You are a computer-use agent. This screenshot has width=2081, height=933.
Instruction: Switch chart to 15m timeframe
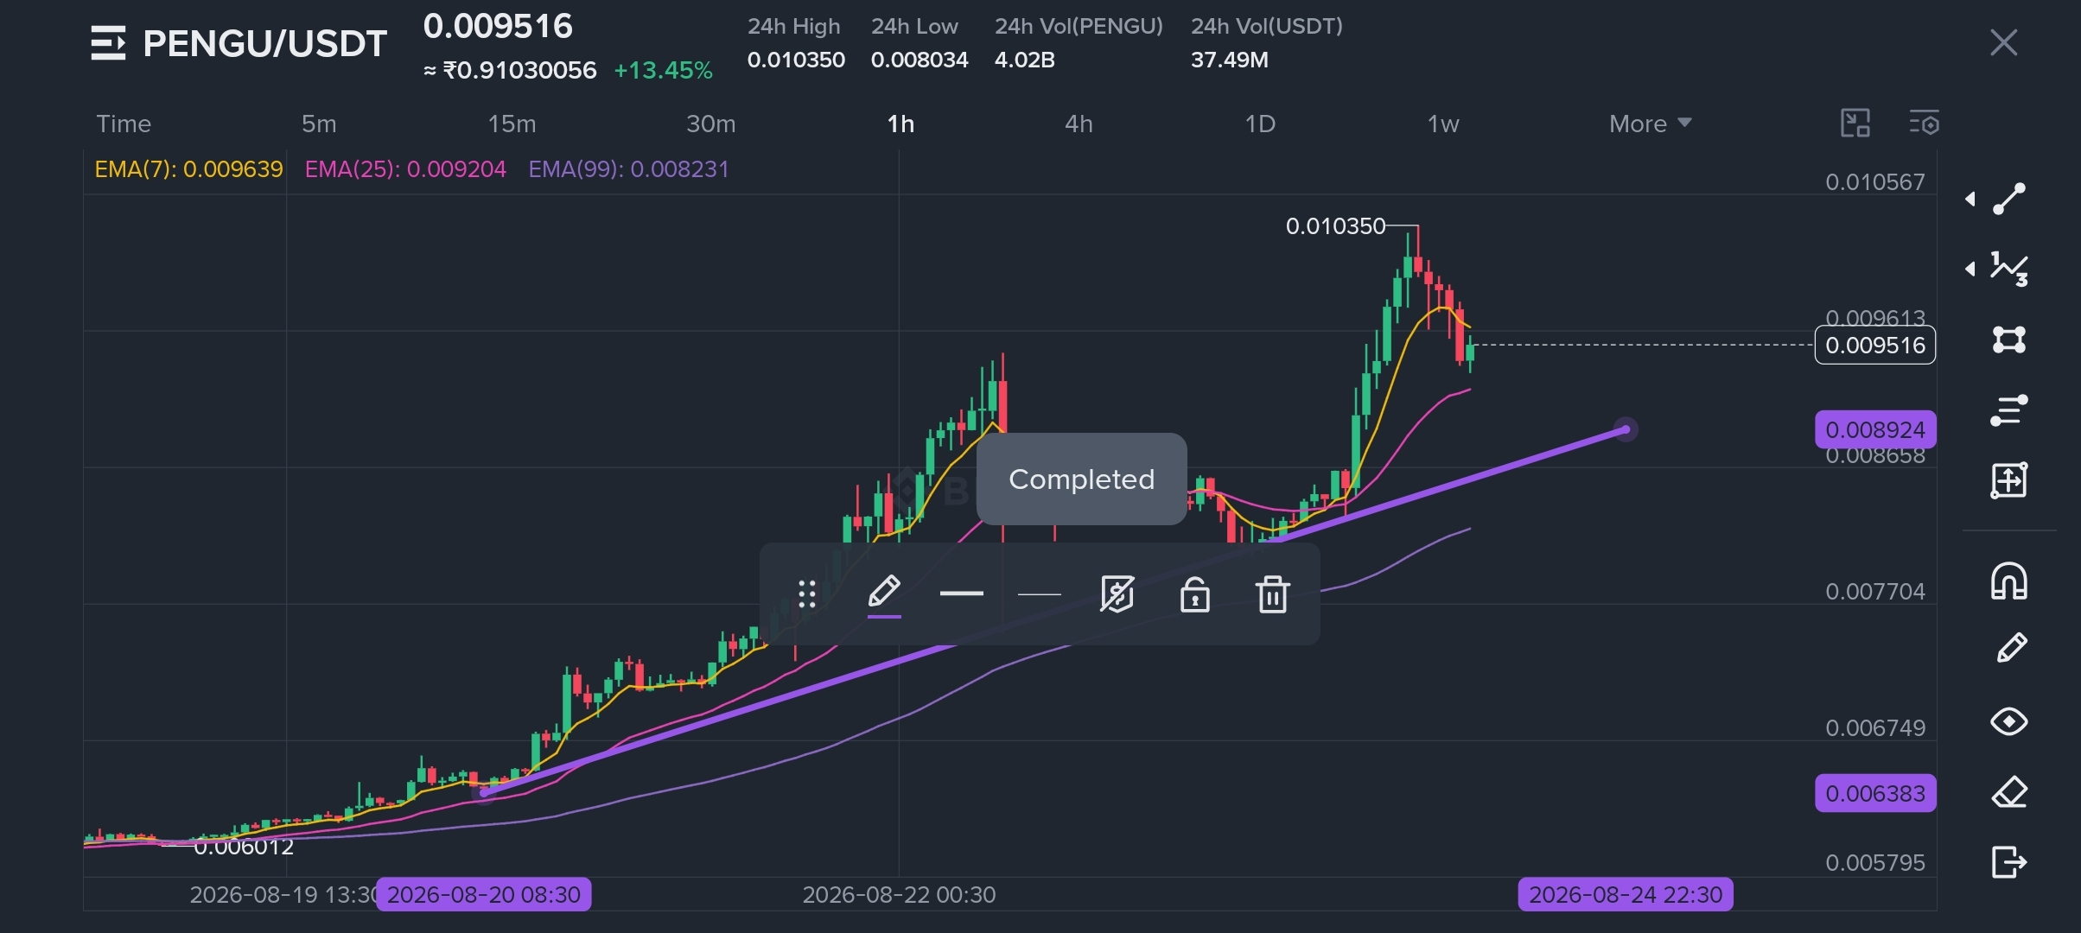(x=512, y=124)
